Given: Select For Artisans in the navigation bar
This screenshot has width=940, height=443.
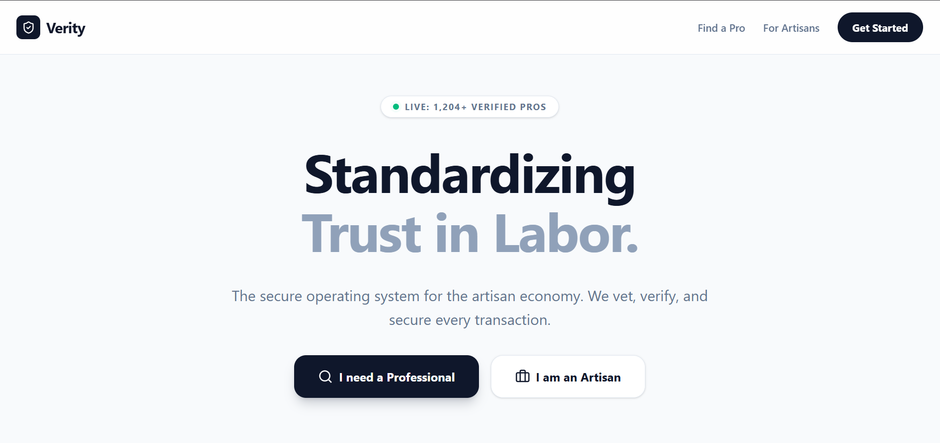Looking at the screenshot, I should 791,28.
